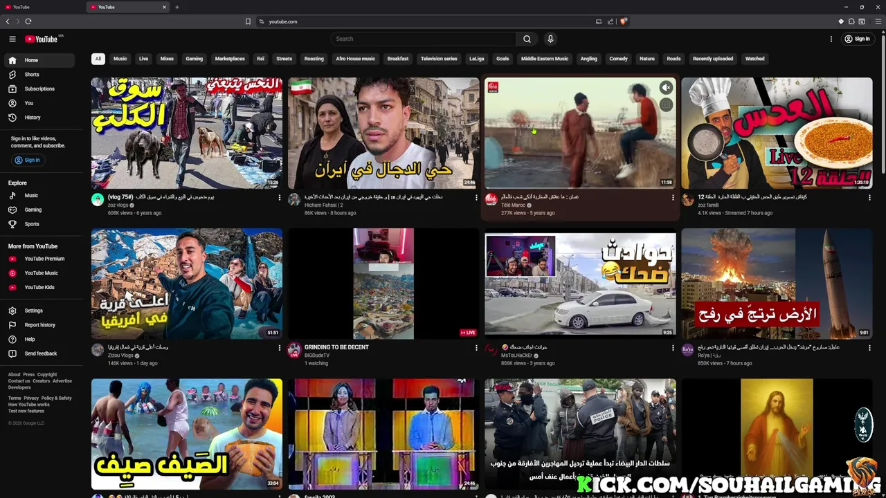The width and height of the screenshot is (886, 498).
Task: Select the Comedy filter chip
Action: tap(618, 59)
